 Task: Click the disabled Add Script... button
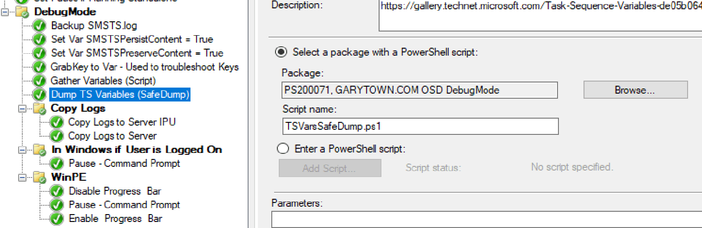point(329,168)
